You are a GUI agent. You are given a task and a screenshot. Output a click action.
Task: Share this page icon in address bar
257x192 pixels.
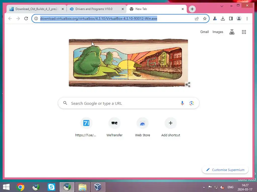[x=197, y=18]
